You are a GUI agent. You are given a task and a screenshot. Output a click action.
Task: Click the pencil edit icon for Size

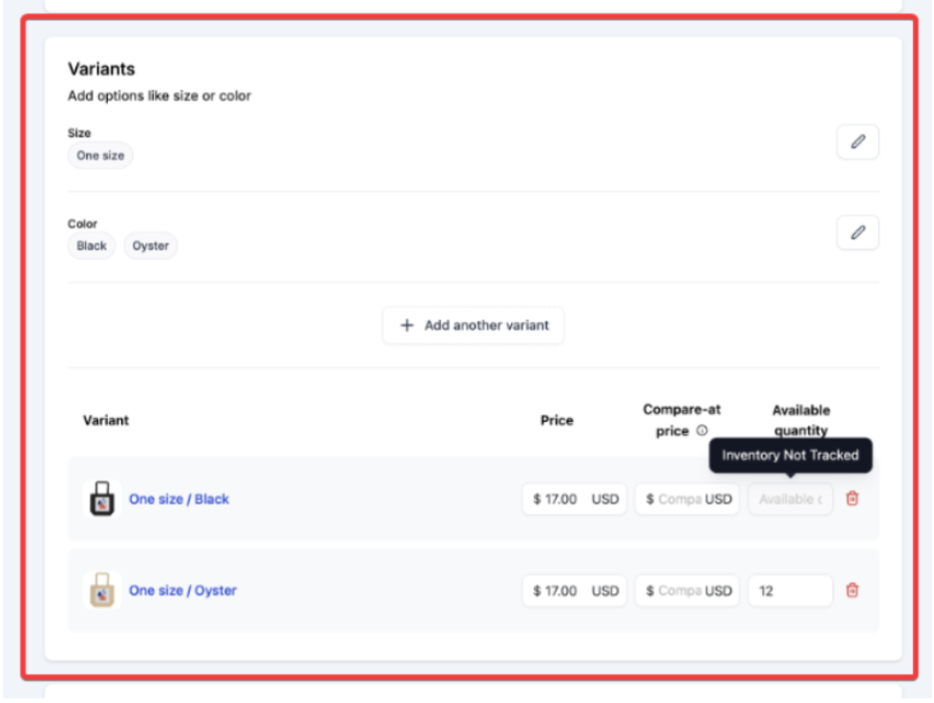coord(857,142)
